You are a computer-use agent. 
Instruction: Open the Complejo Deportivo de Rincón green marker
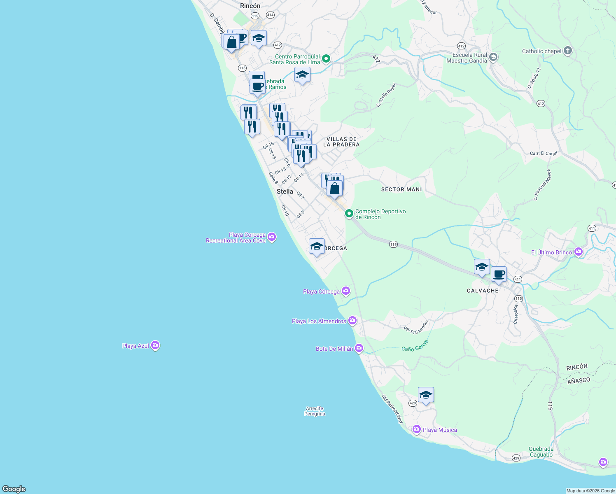tap(349, 214)
